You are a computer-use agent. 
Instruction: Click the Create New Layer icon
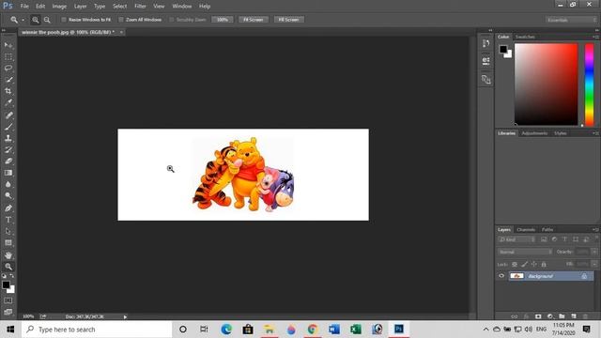[574, 316]
